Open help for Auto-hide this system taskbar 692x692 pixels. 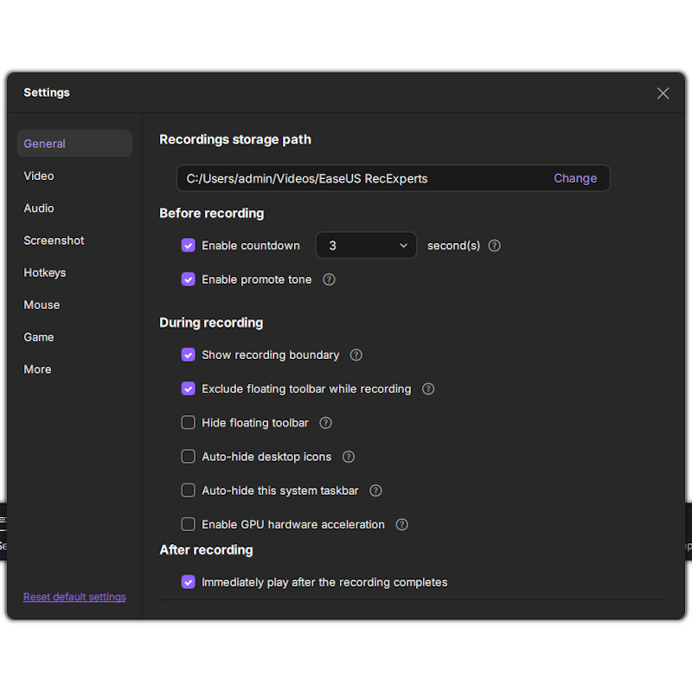point(375,490)
